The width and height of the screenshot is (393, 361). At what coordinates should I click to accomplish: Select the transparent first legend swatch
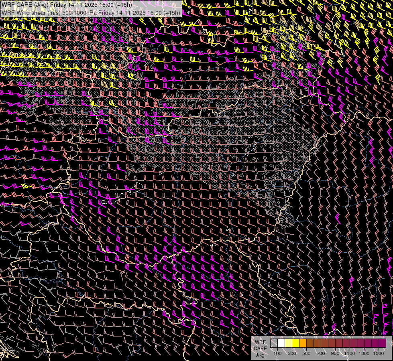(274, 343)
